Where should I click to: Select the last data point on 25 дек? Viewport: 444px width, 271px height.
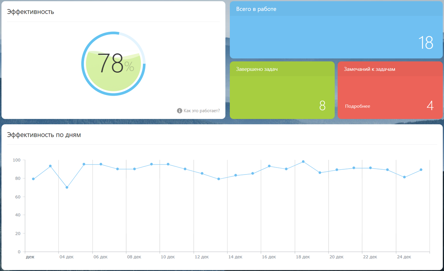point(421,170)
